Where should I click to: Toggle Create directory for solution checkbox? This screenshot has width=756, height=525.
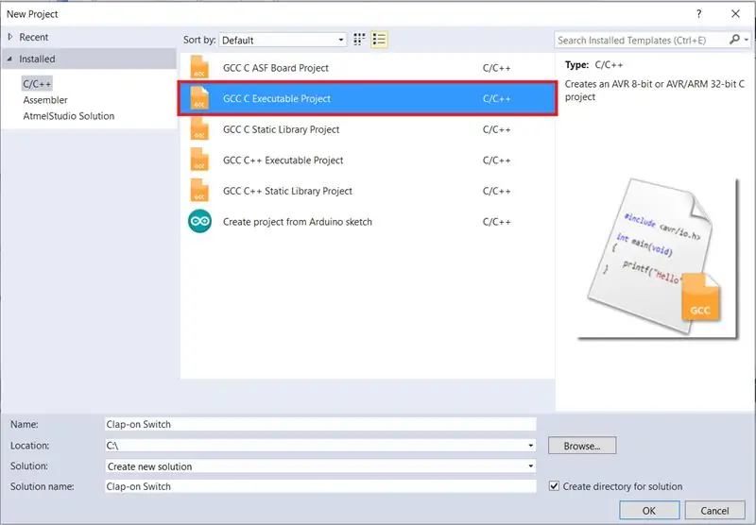coord(554,486)
